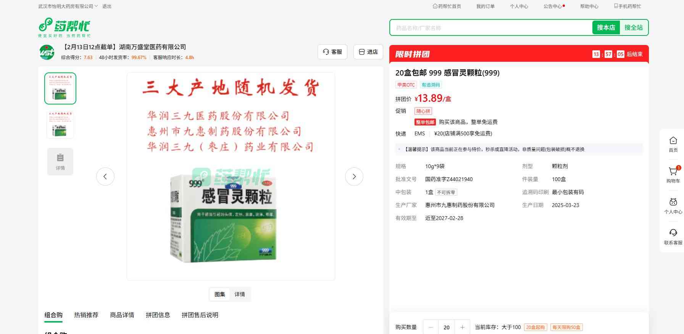
Task: Go to home via sidebar 首页 icon
Action: point(673,144)
